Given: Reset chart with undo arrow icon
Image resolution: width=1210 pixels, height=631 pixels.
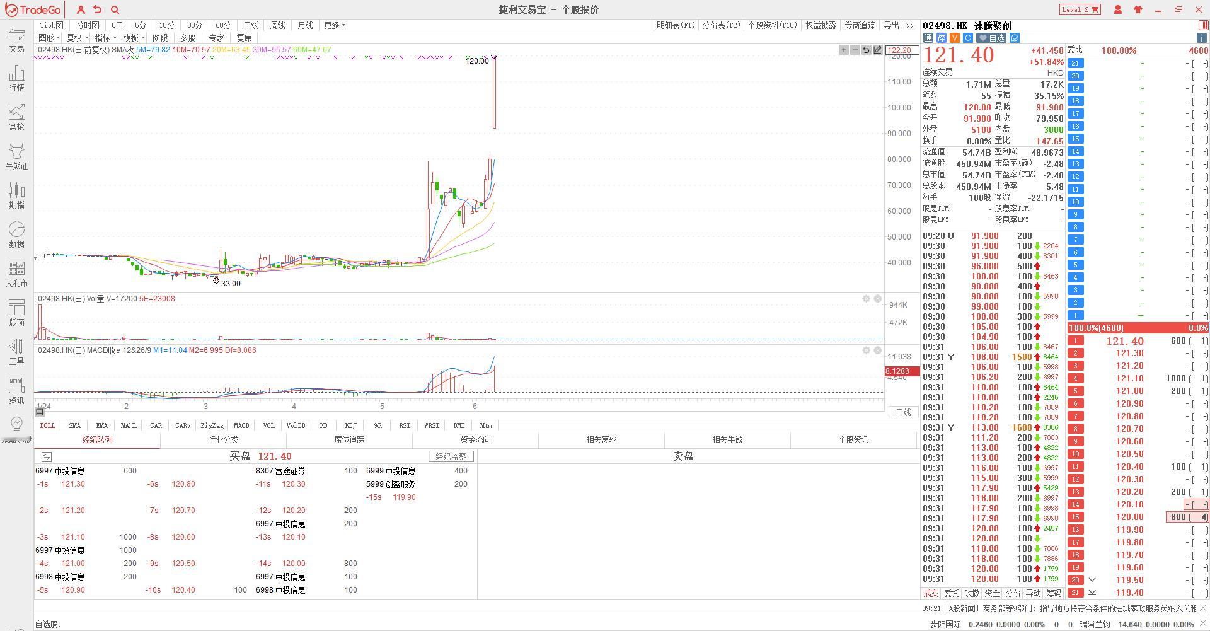Looking at the screenshot, I should point(867,50).
